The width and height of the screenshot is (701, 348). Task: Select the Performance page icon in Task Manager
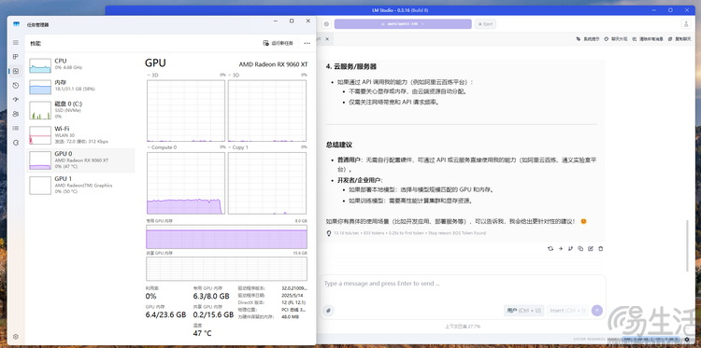click(16, 71)
